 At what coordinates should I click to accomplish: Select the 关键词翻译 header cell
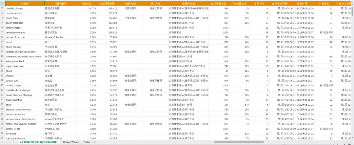coord(61,4)
